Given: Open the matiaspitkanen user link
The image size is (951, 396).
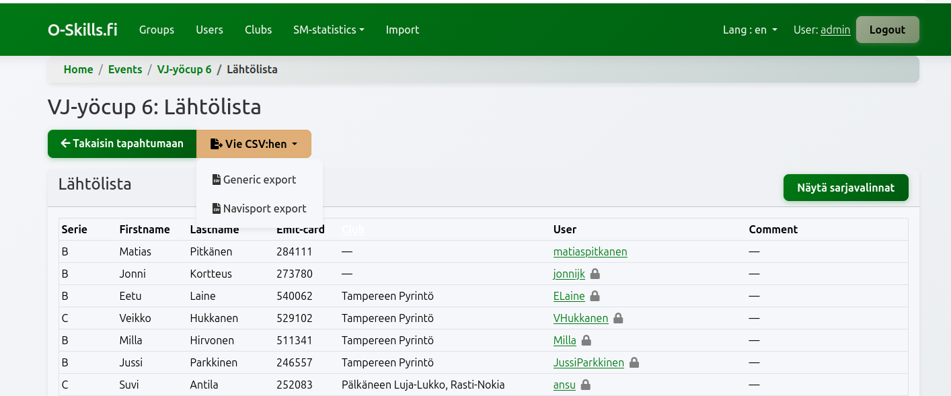Looking at the screenshot, I should click(x=590, y=252).
